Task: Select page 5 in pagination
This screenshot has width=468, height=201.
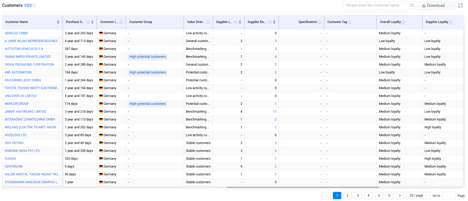Action: tap(379, 196)
